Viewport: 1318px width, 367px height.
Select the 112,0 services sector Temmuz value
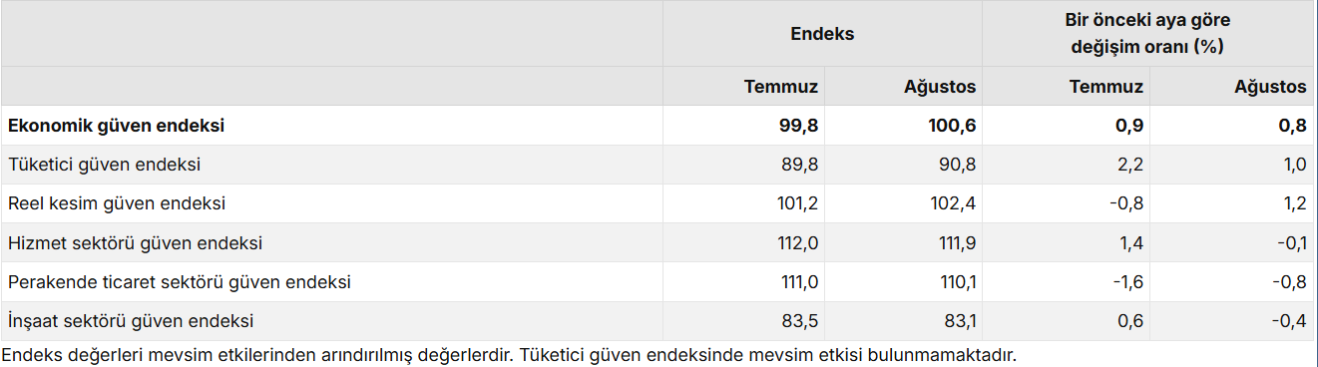797,243
